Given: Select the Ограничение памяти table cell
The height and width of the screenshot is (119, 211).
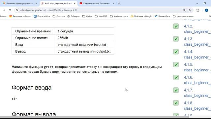Looking at the screenshot, I should click(33, 38).
